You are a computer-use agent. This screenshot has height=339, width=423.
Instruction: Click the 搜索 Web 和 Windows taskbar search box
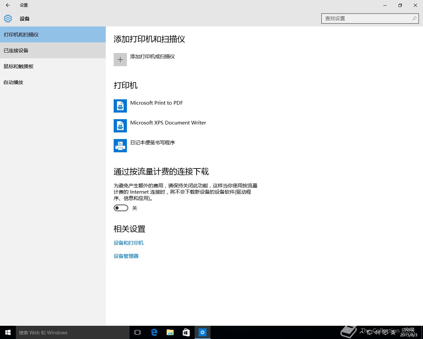click(x=73, y=332)
